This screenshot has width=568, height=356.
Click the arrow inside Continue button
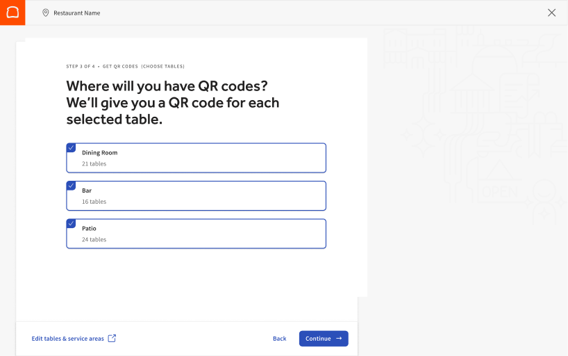(x=339, y=339)
